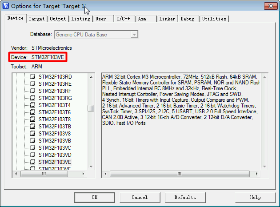Select the STM32F103T8 row
Screen dimensions: 280x207
click(55, 119)
